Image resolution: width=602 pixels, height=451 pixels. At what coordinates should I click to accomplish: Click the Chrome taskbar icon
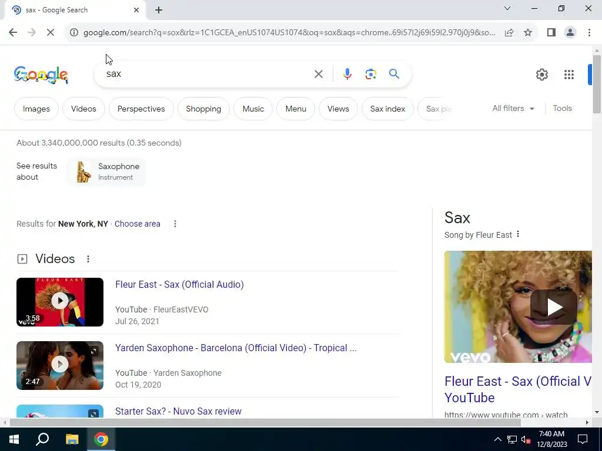click(x=101, y=439)
